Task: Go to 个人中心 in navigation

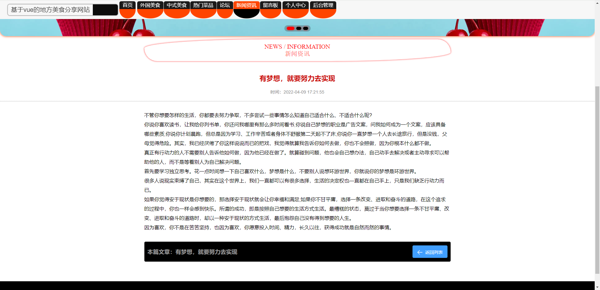Action: pos(295,6)
